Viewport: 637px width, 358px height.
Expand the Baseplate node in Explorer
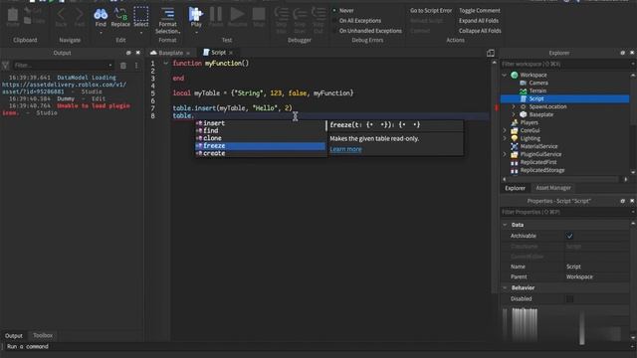point(514,115)
